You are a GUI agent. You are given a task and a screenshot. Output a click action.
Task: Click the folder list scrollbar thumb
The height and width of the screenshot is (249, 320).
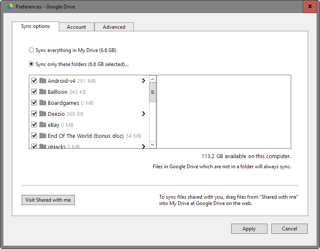coord(152,92)
